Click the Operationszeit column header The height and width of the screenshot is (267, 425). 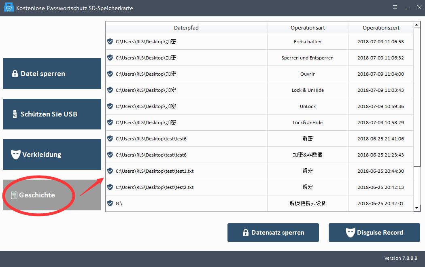380,28
